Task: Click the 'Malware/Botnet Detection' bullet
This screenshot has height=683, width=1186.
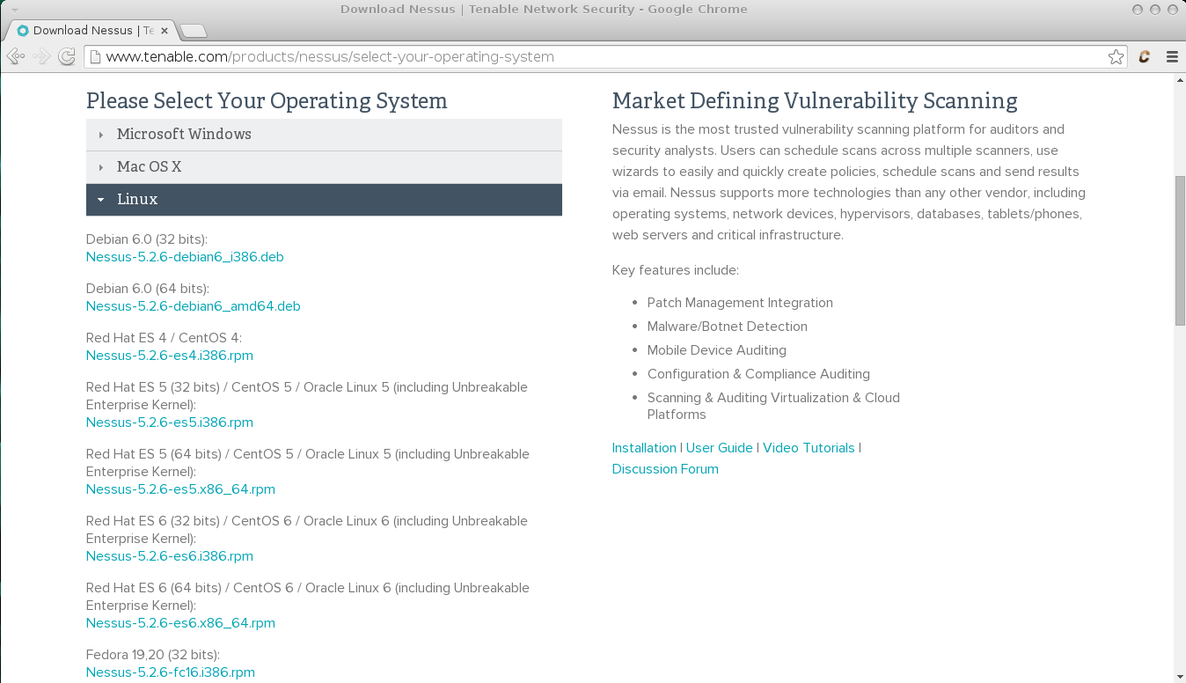Action: pos(727,327)
